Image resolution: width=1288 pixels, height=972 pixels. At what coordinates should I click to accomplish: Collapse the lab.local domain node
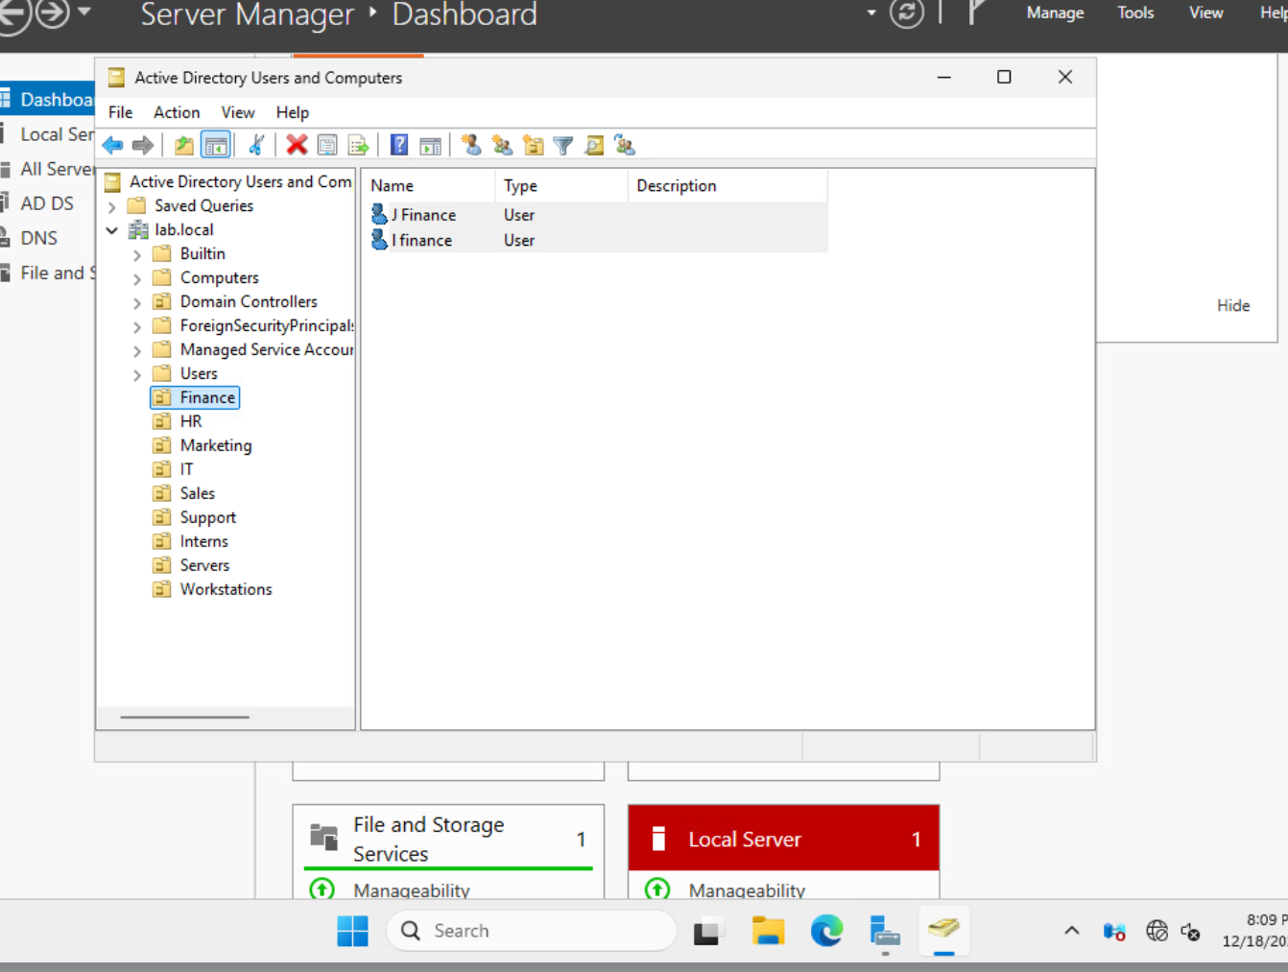(112, 230)
